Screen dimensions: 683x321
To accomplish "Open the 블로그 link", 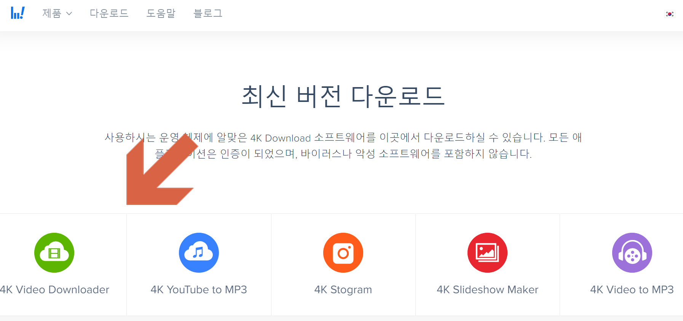I will 208,13.
